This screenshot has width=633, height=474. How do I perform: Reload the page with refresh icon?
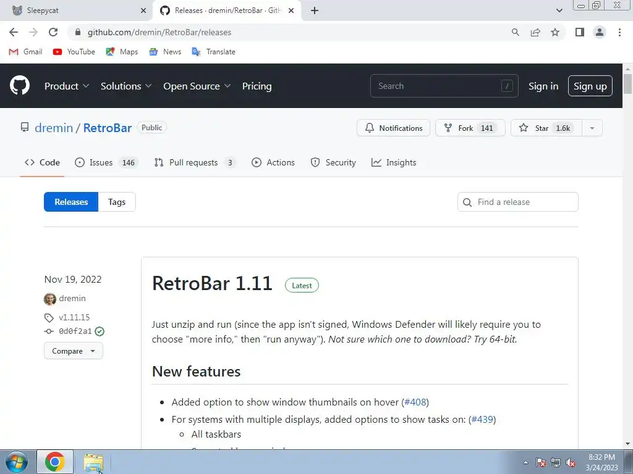coord(53,32)
